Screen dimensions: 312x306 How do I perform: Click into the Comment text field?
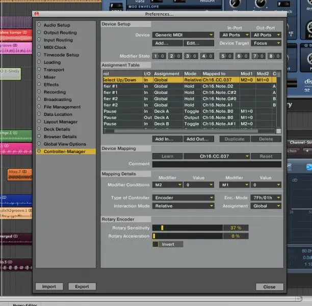217,164
